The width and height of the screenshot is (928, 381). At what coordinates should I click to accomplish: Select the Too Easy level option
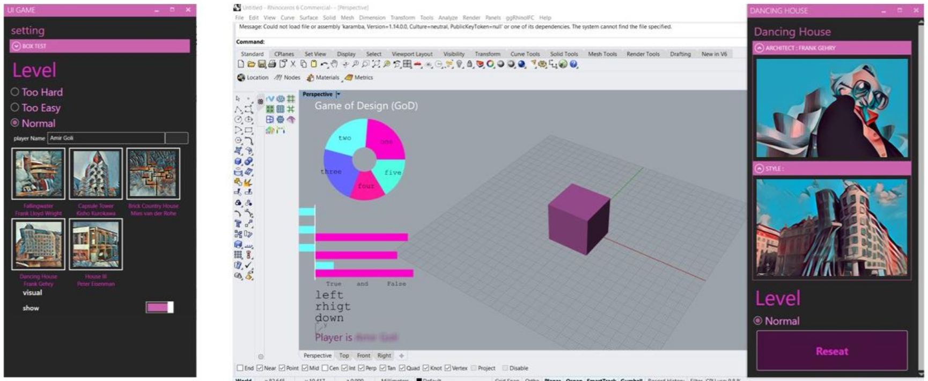(36, 107)
